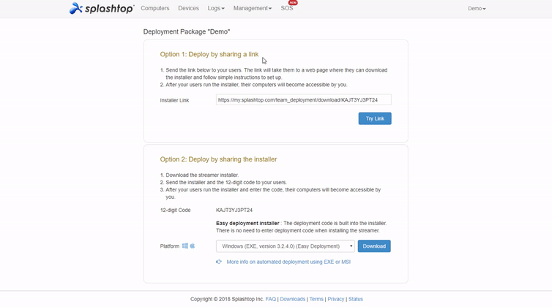Image resolution: width=552 pixels, height=307 pixels.
Task: Open the Terms link in footer
Action: click(316, 299)
